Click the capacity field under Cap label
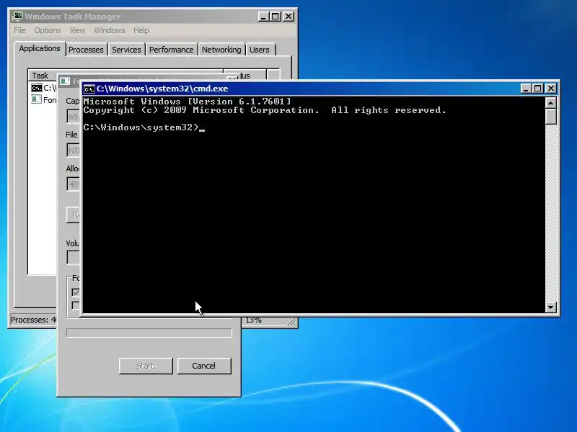577x432 pixels. (74, 117)
